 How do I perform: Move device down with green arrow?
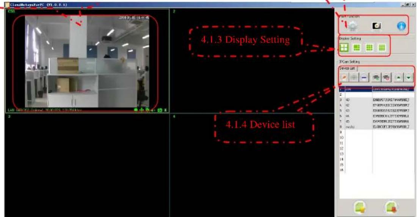coord(409,77)
